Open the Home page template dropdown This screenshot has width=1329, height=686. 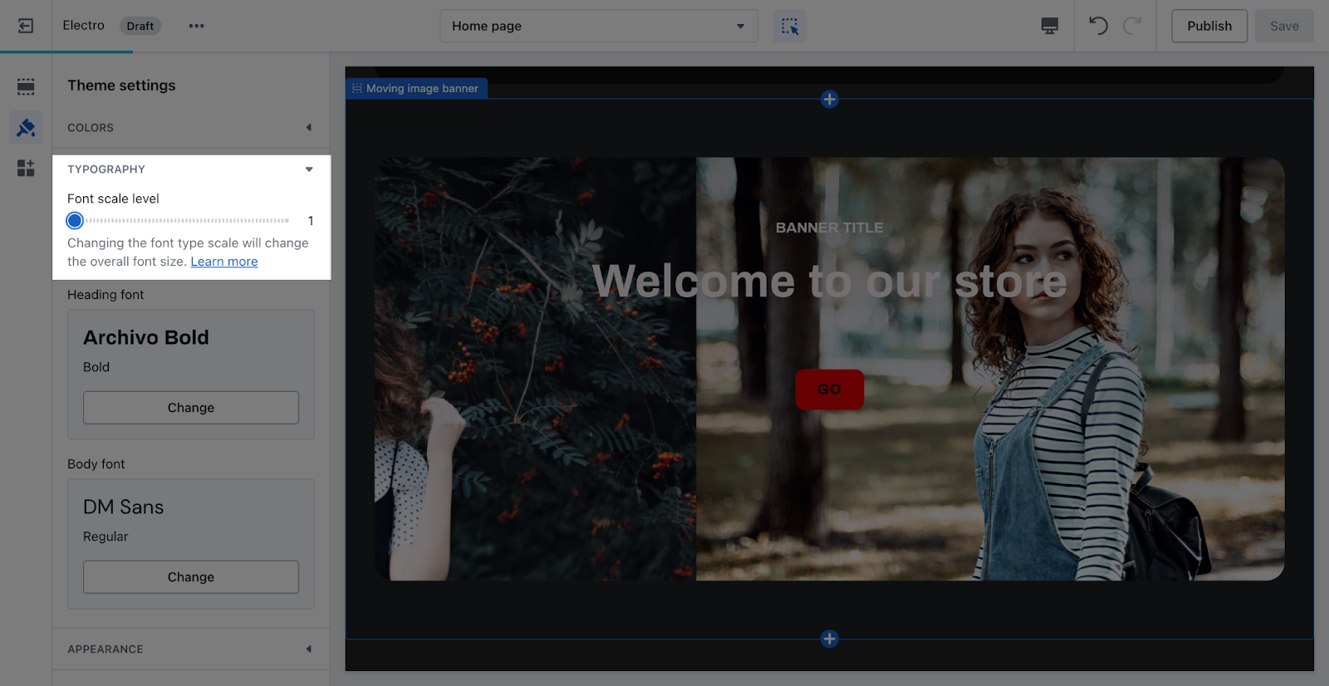pos(599,26)
